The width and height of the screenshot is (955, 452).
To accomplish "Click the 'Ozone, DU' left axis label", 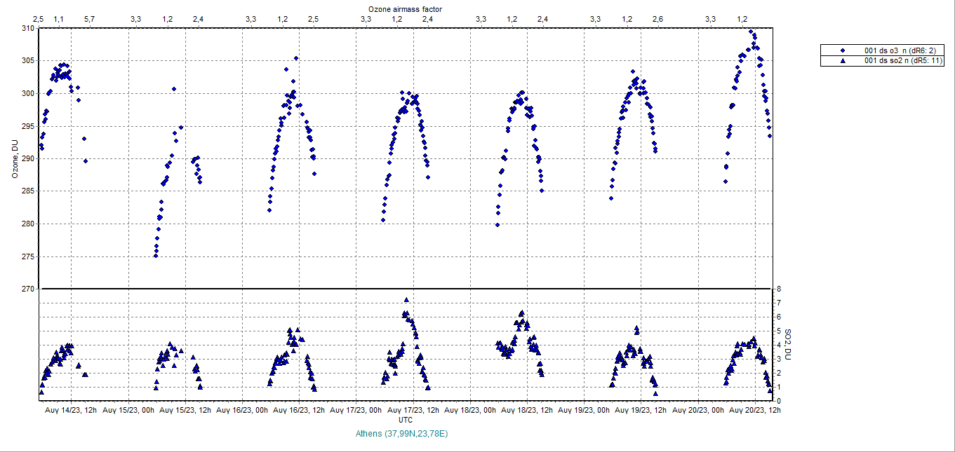I will (14, 158).
